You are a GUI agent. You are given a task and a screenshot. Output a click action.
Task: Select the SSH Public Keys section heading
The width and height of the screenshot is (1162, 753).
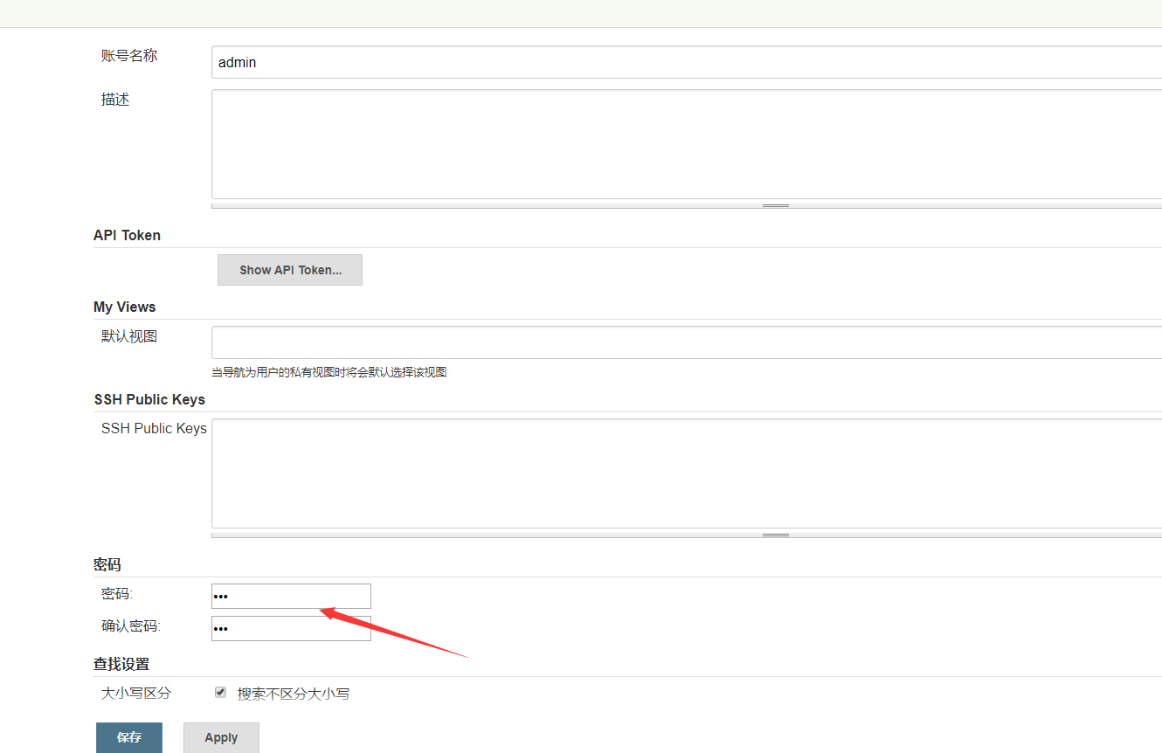(149, 399)
